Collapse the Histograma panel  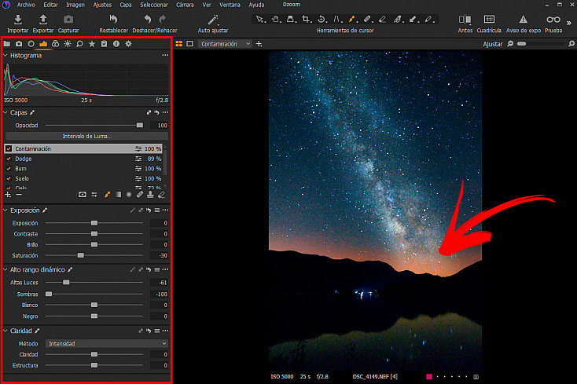point(6,56)
